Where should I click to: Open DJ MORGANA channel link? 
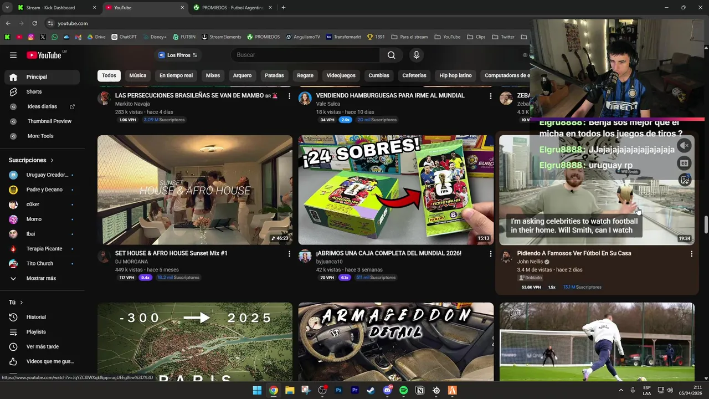coord(131,262)
